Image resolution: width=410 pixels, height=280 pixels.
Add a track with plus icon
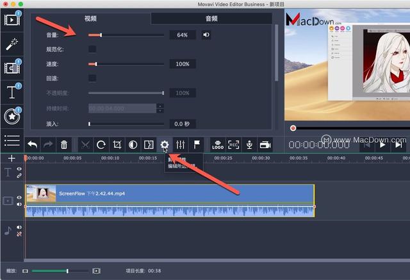(12, 158)
